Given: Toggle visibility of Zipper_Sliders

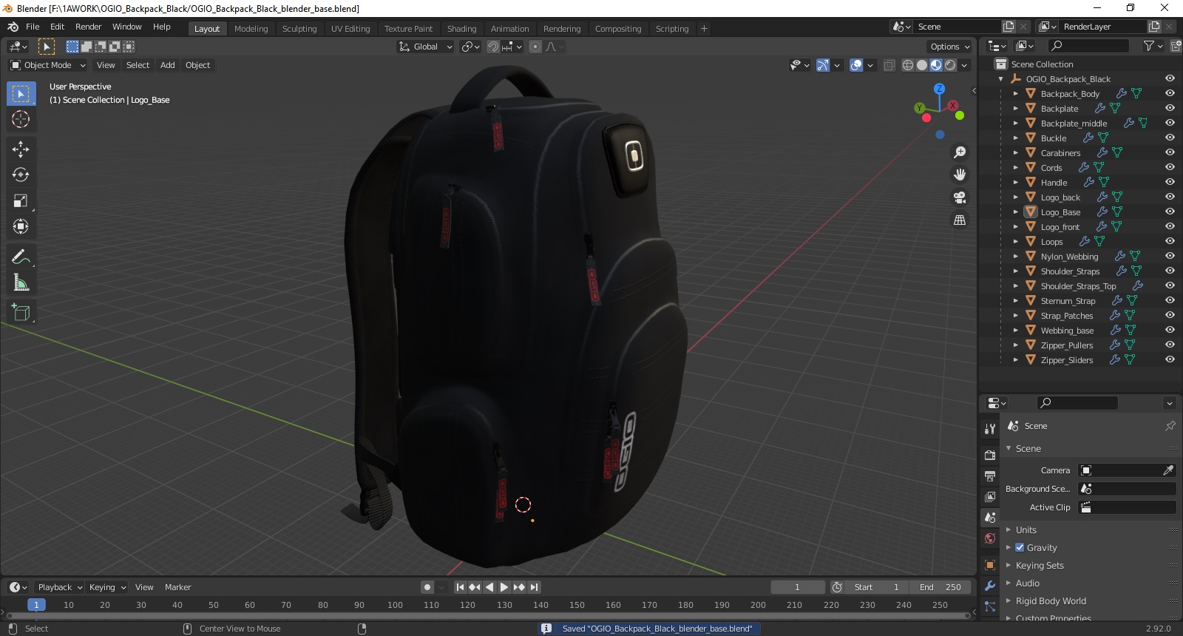Looking at the screenshot, I should click(1170, 360).
